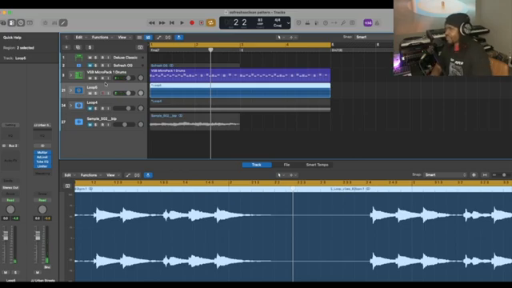Open the Tracks area Functions menu
512x288 pixels.
102,38
